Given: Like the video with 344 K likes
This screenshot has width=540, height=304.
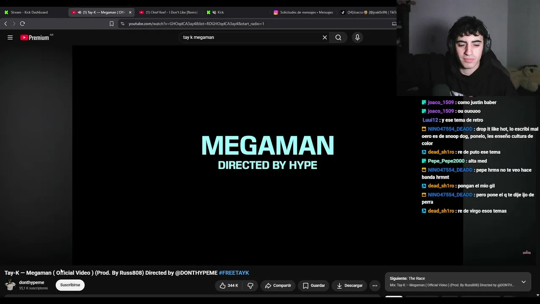Looking at the screenshot, I should 229,285.
